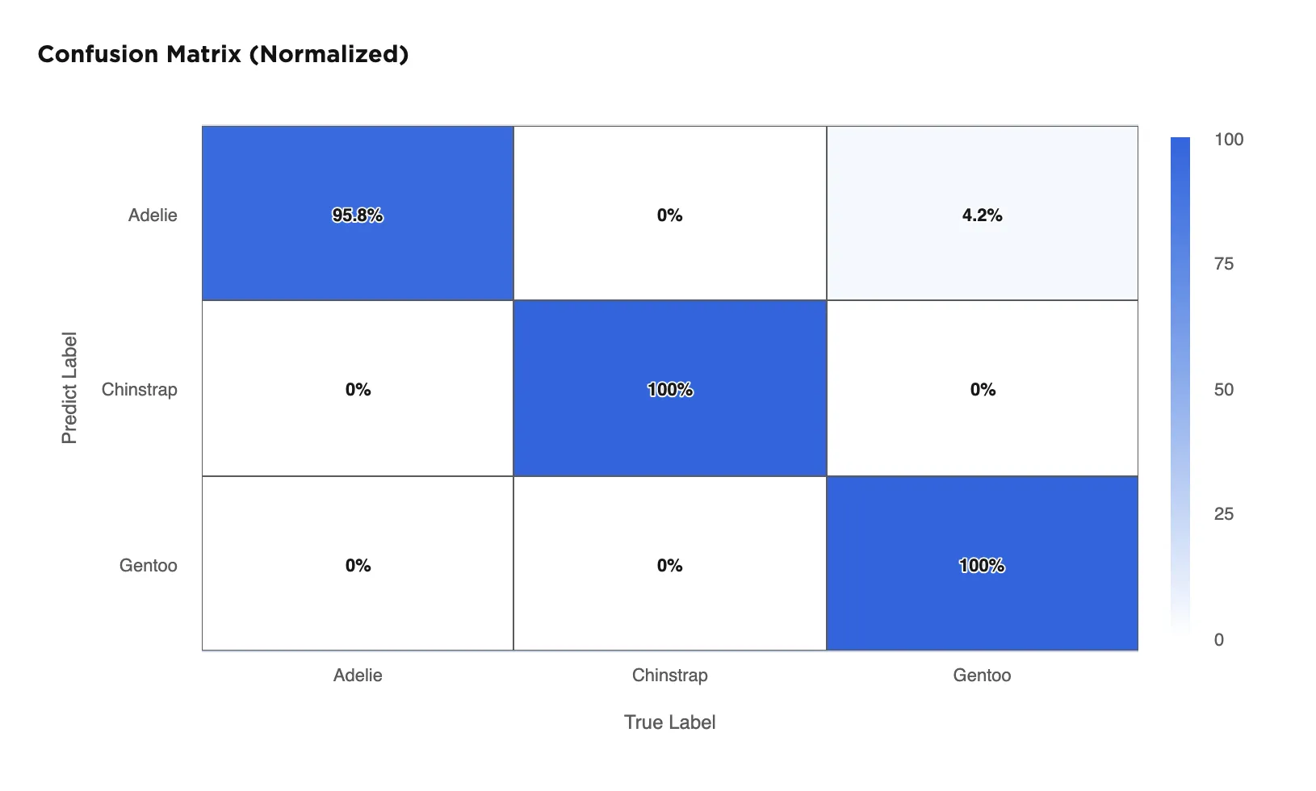
Task: Click the True Label axis title
Action: coord(669,722)
